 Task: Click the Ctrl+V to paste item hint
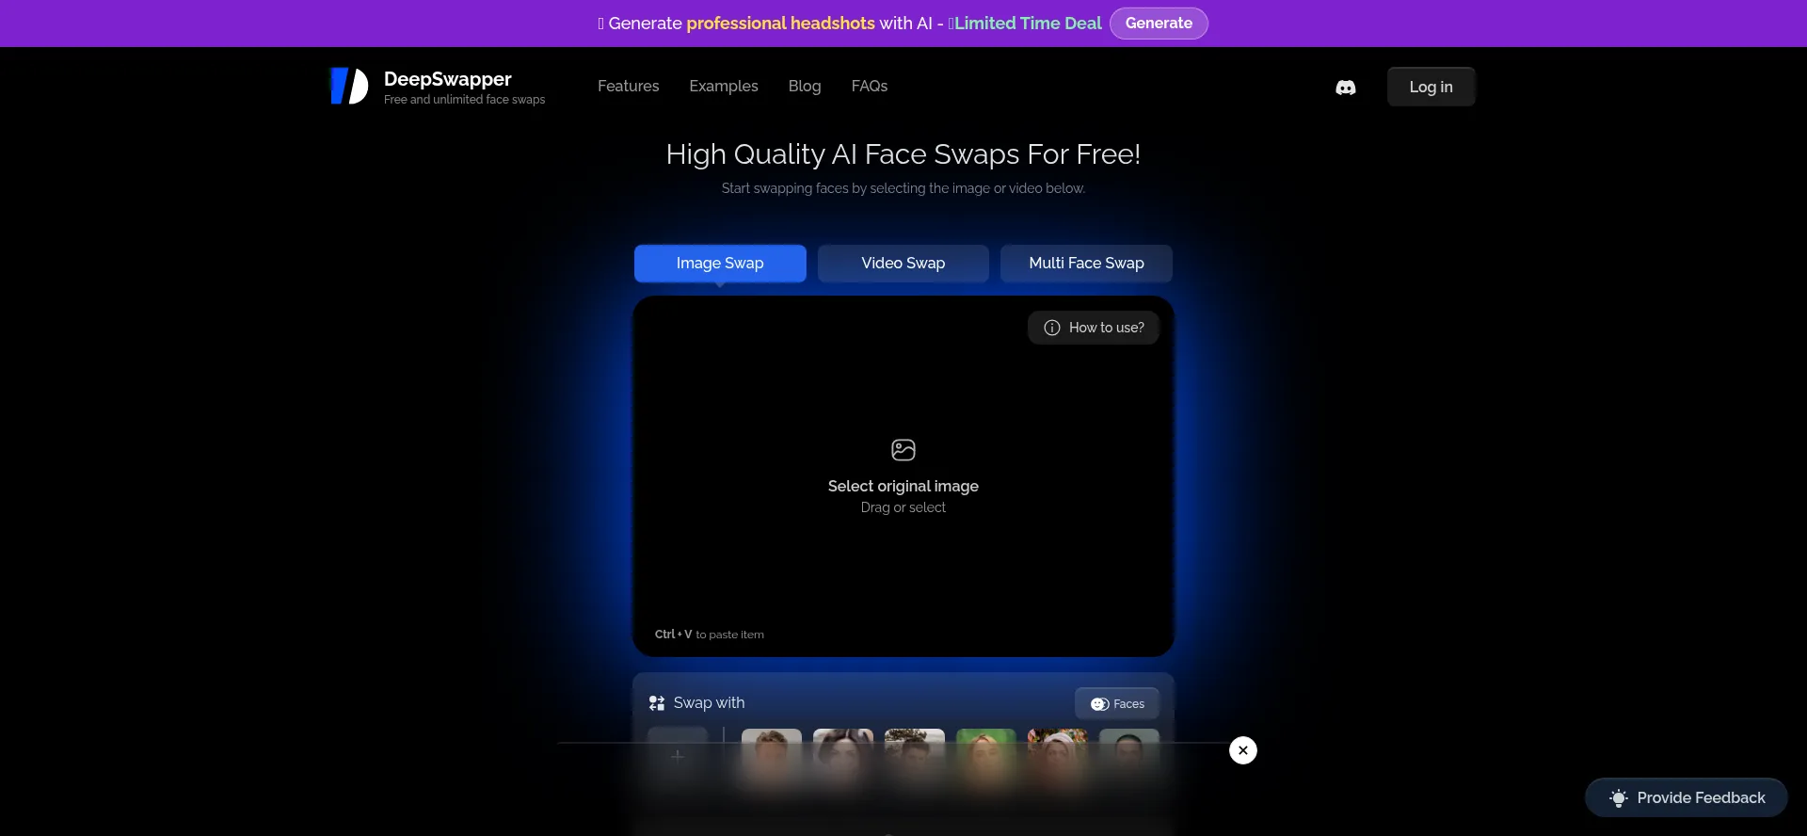(x=710, y=635)
